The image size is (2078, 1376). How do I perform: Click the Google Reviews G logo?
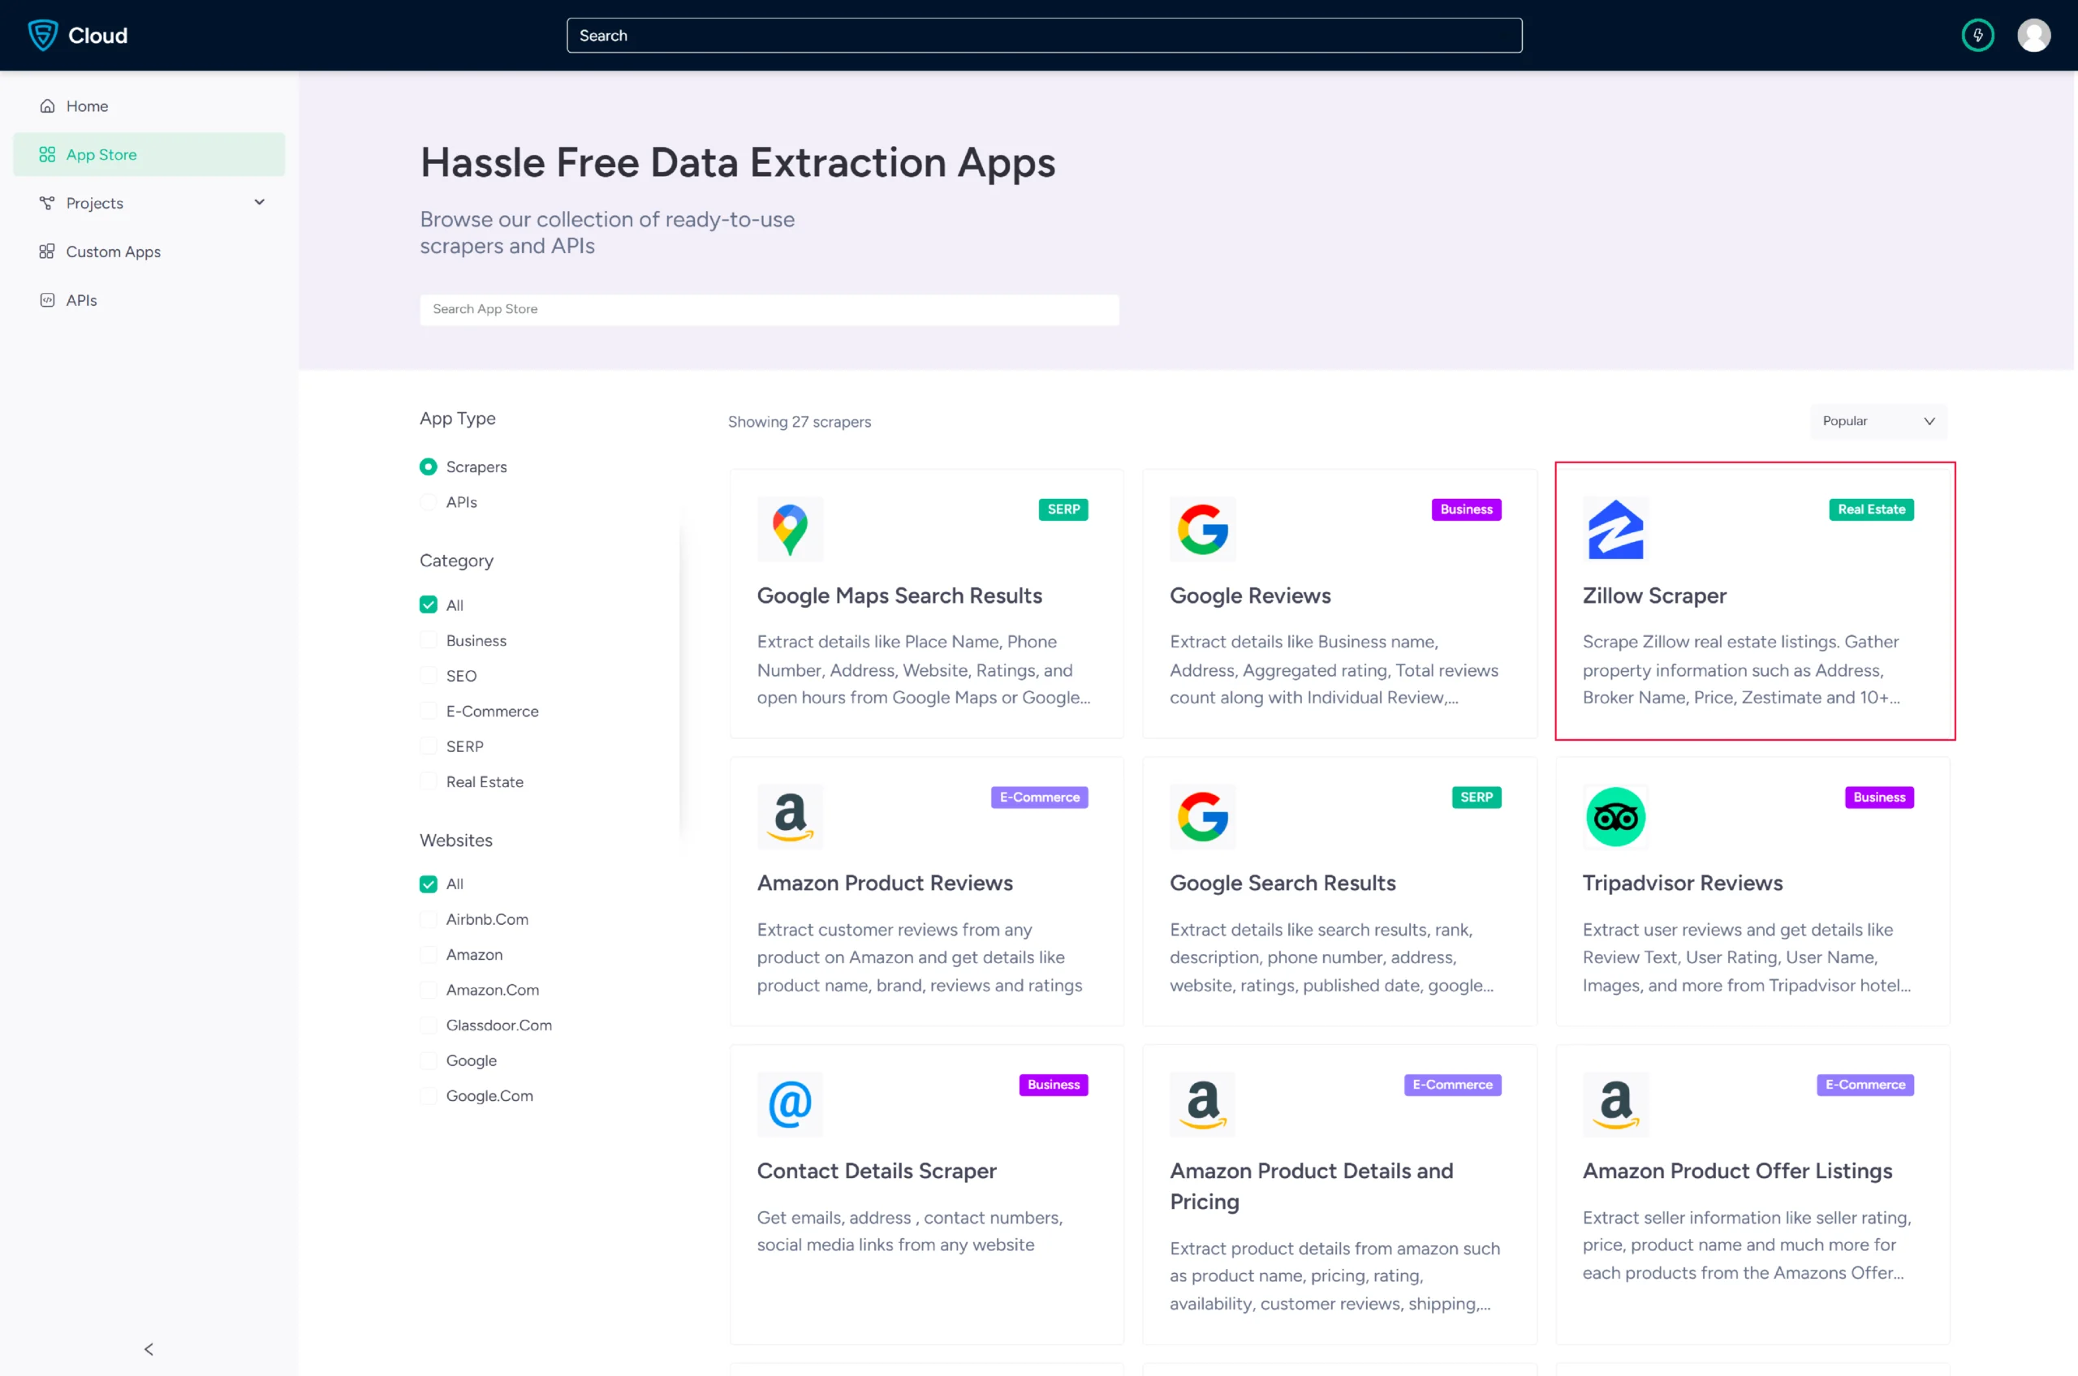tap(1203, 529)
